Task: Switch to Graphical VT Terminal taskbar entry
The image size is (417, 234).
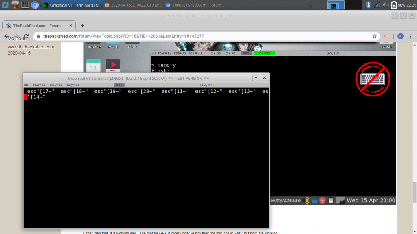Action: click(72, 5)
